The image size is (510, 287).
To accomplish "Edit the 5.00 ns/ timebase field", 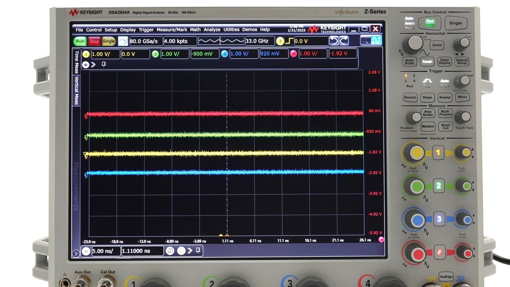I will coord(106,251).
